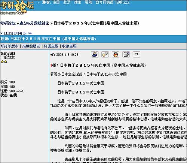The width and height of the screenshot is (187, 163).
Task: Click the QQ penguin icon
Action: pyautogui.click(x=116, y=54)
